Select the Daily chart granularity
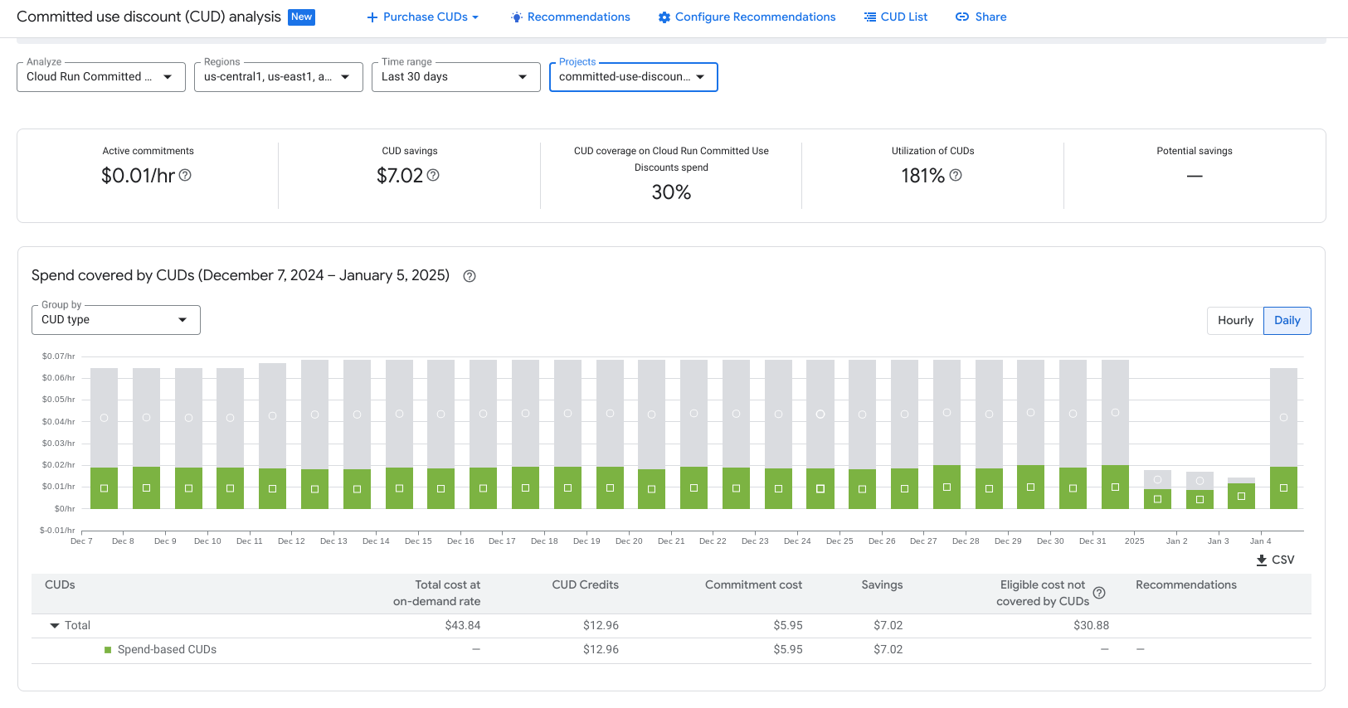 point(1287,321)
